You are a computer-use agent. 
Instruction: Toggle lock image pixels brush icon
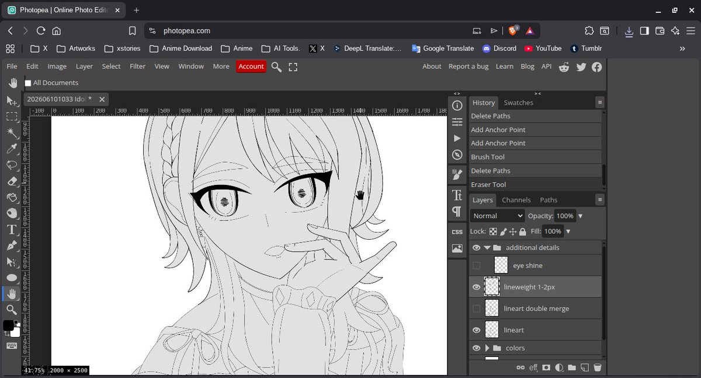coord(503,232)
